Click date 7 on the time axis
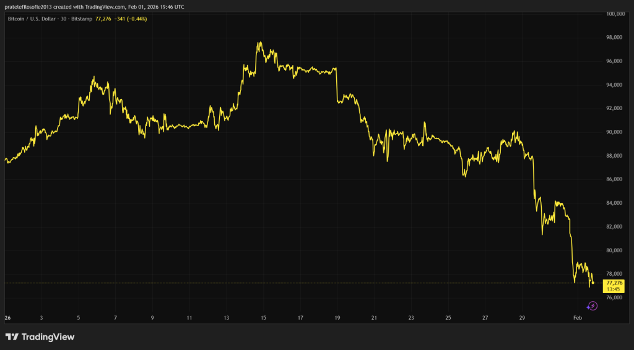 pos(116,318)
